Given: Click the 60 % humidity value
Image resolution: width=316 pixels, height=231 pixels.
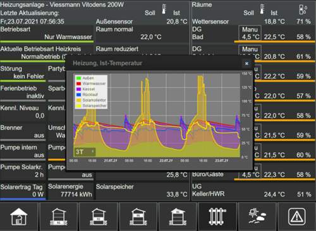Looking at the screenshot, I should (x=303, y=155).
